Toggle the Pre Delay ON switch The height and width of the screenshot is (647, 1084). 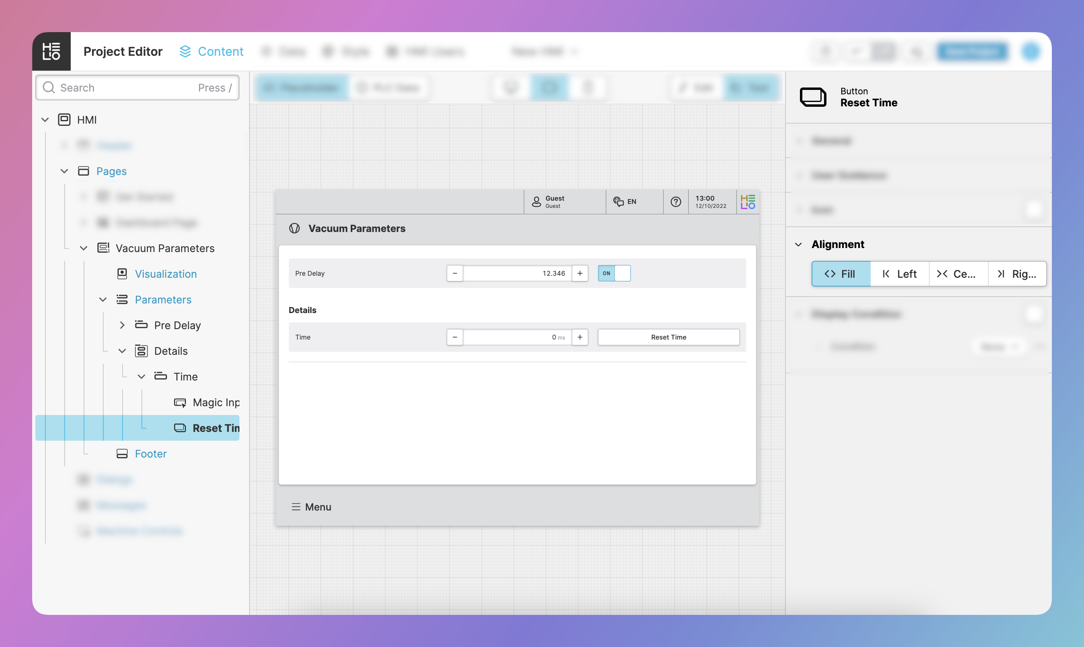pyautogui.click(x=614, y=273)
